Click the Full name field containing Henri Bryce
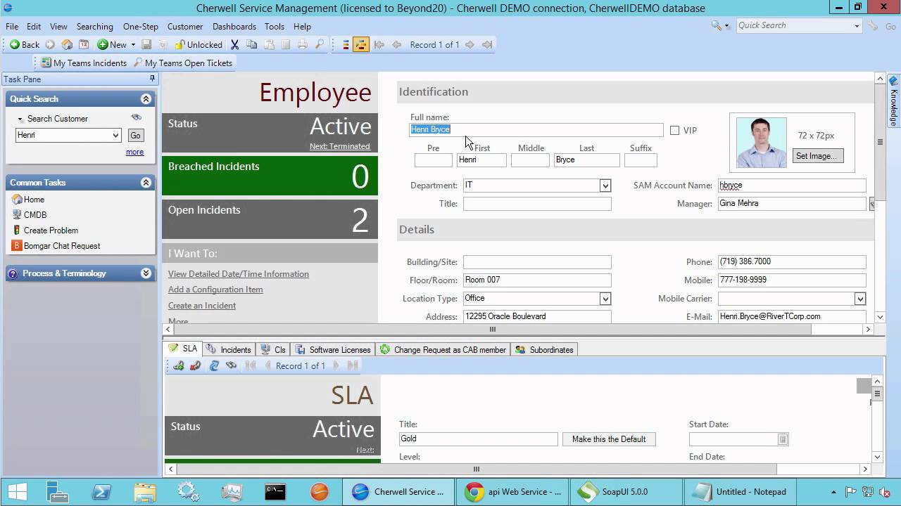The height and width of the screenshot is (506, 901). (536, 130)
